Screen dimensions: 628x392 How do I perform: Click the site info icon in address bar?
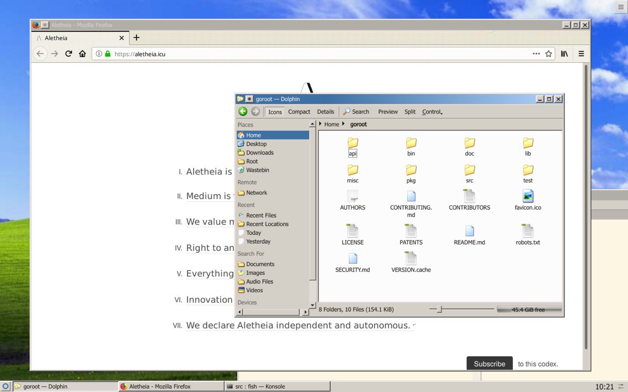click(99, 54)
